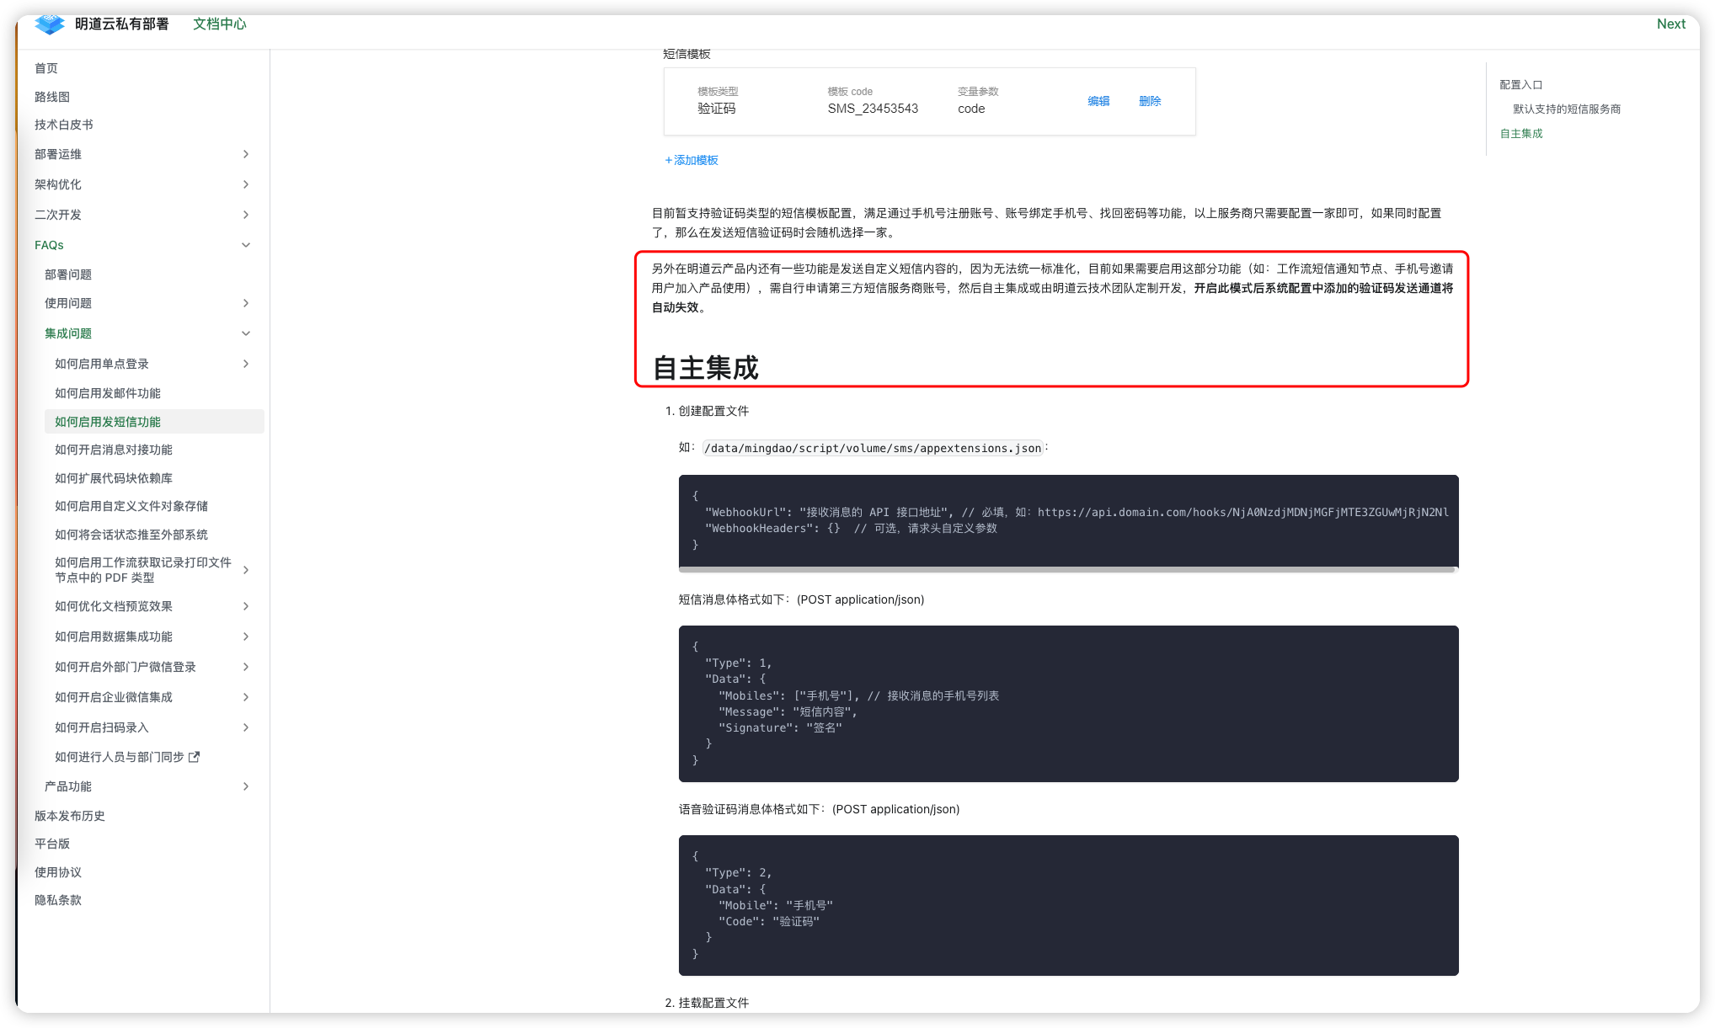Click the 编辑 link in template row
1715x1028 pixels.
[x=1098, y=101]
